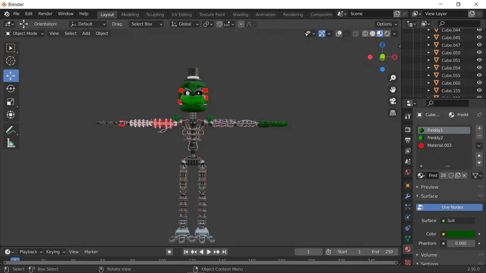This screenshot has width=486, height=273.
Task: Open the File menu
Action: tap(16, 13)
